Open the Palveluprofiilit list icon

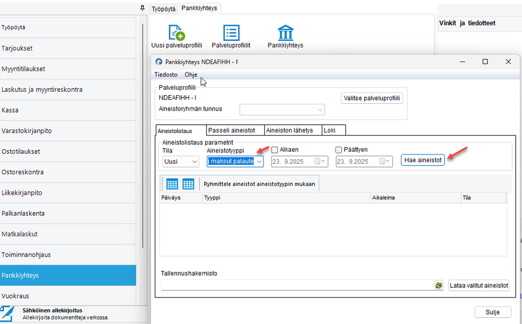[231, 32]
